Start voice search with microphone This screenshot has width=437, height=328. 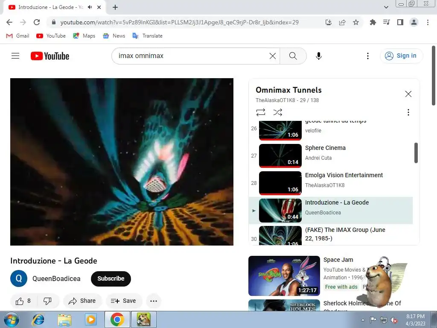tap(318, 56)
